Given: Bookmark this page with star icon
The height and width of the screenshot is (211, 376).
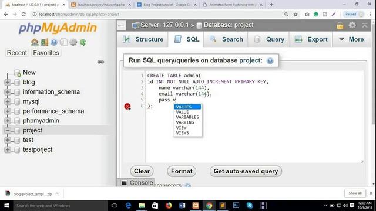Looking at the screenshot, I should [x=296, y=14].
